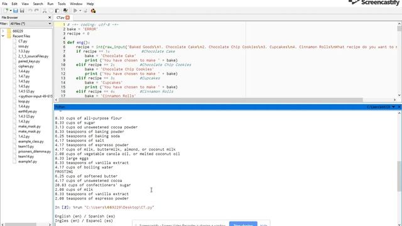Viewport: 402px width, 226px height.
Task: Open example1.py file
Action: 28,161
